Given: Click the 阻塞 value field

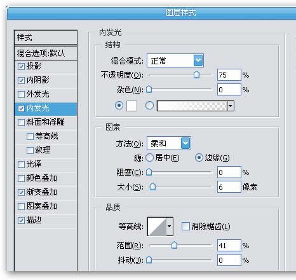Looking at the screenshot, I should pos(229,172).
